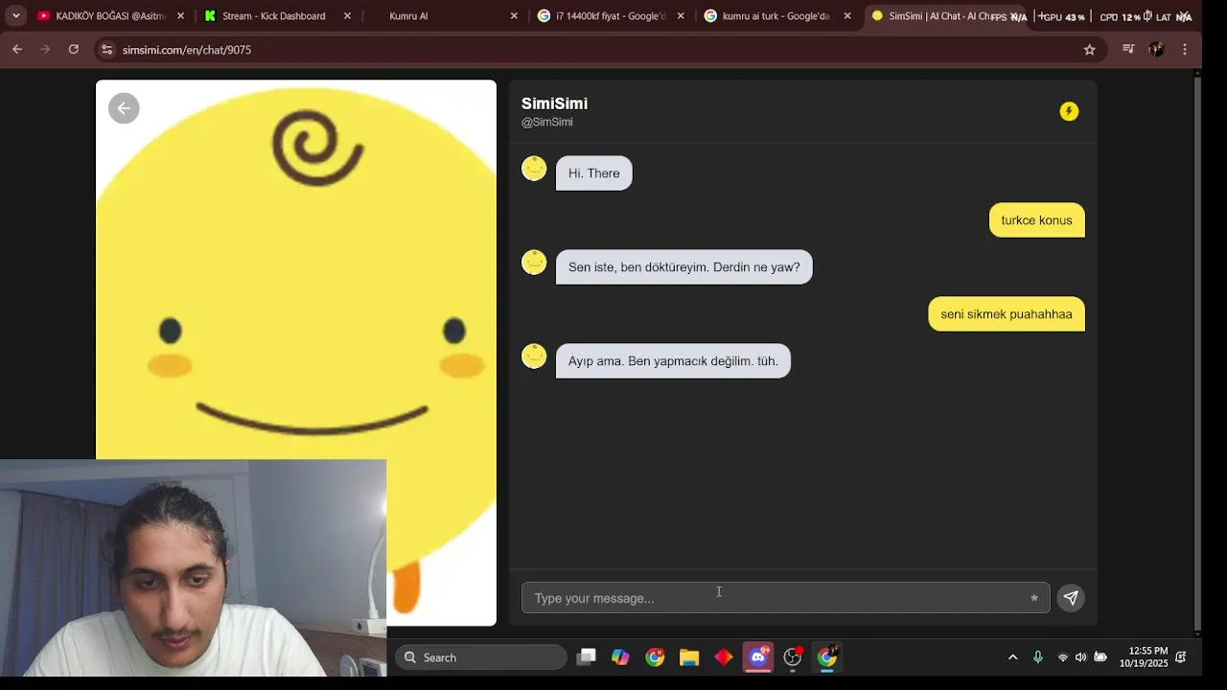Click active Chrome icon beside OBS

coord(827,657)
